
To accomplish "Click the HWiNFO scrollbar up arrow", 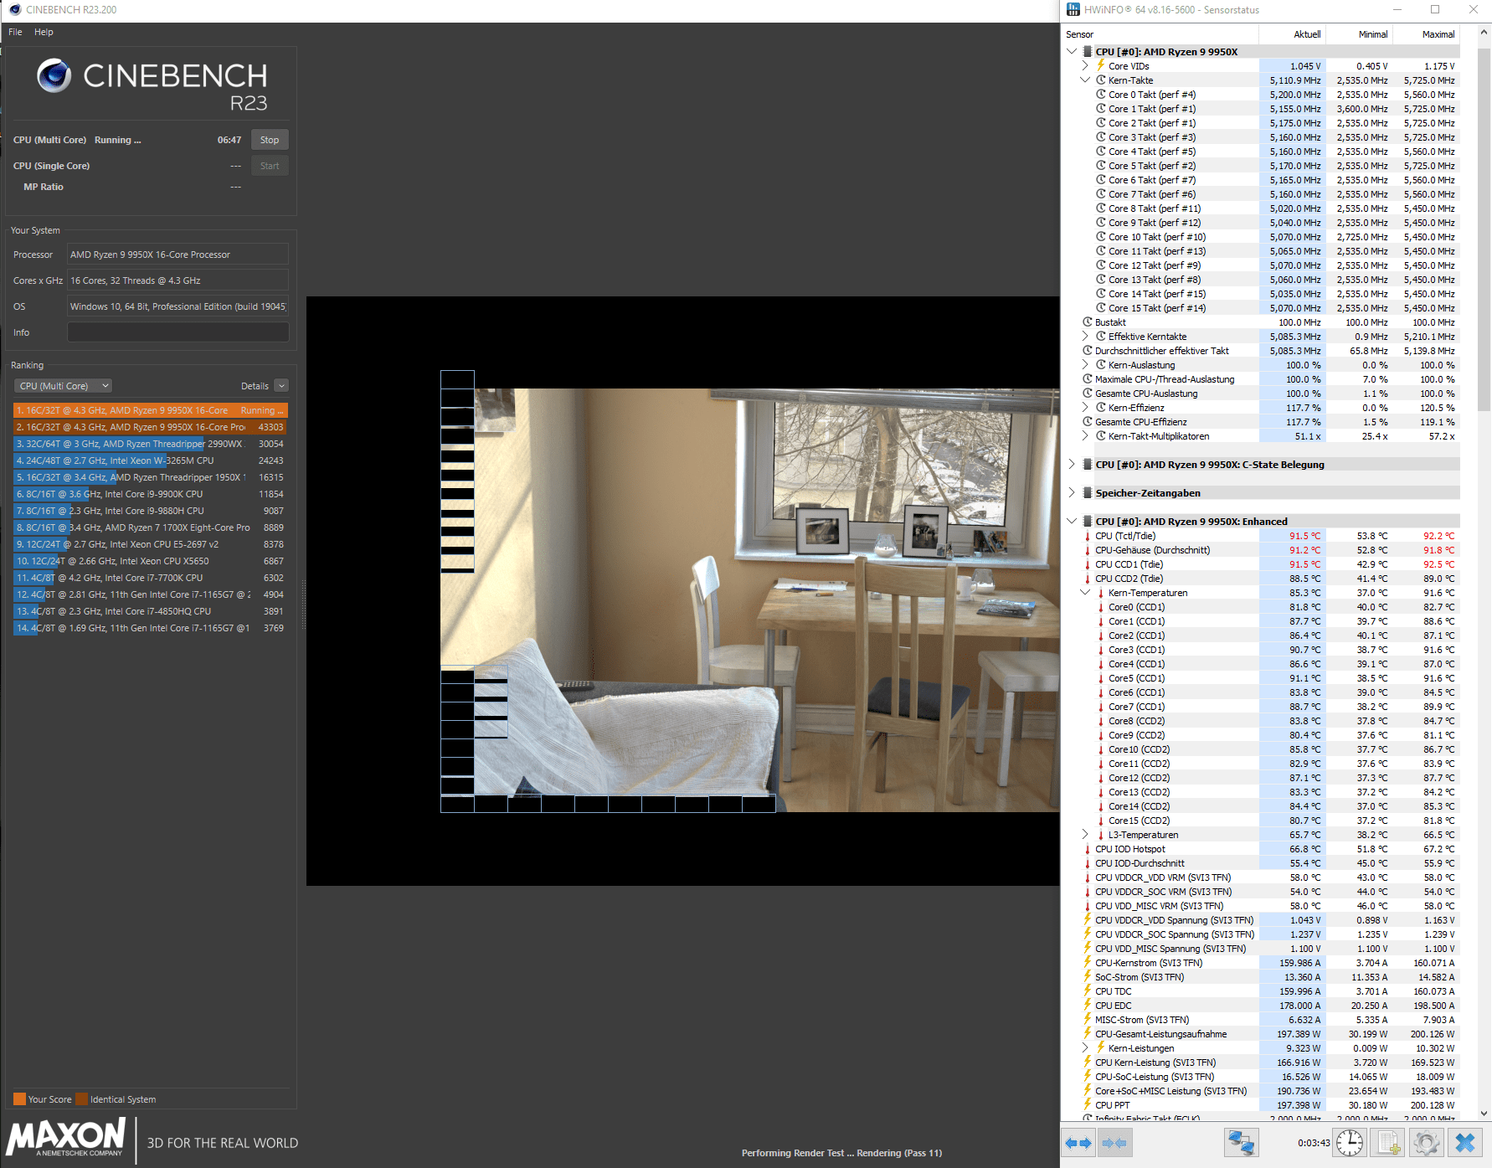I will pos(1484,33).
